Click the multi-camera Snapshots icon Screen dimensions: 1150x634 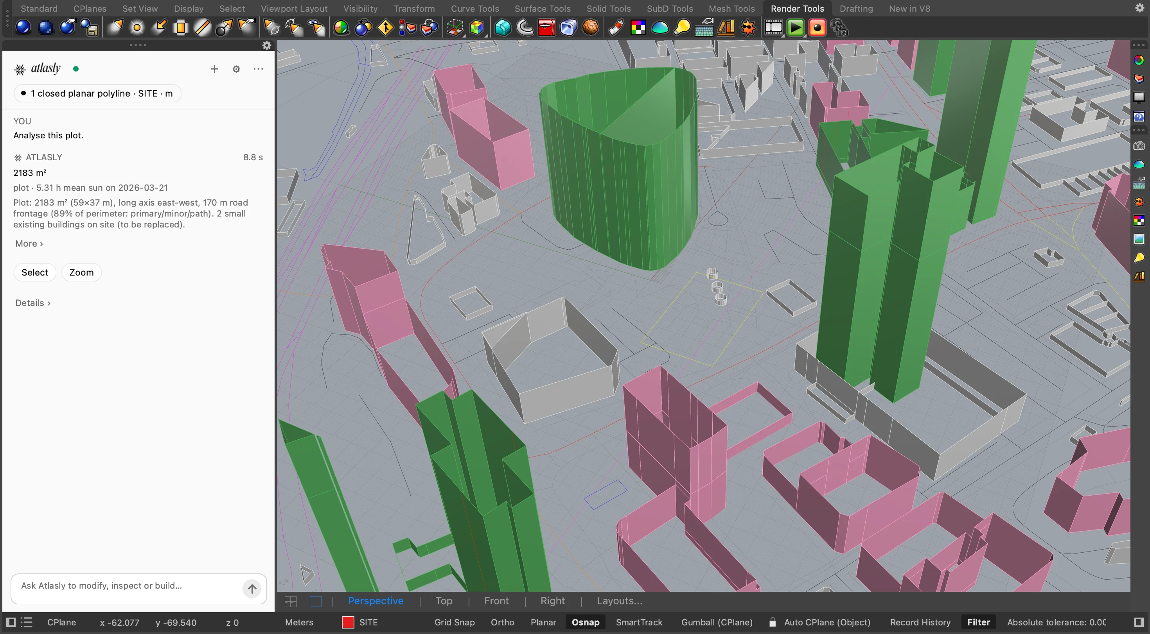[839, 28]
